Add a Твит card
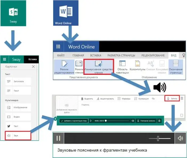The height and width of the screenshot is (158, 187). pos(18,126)
